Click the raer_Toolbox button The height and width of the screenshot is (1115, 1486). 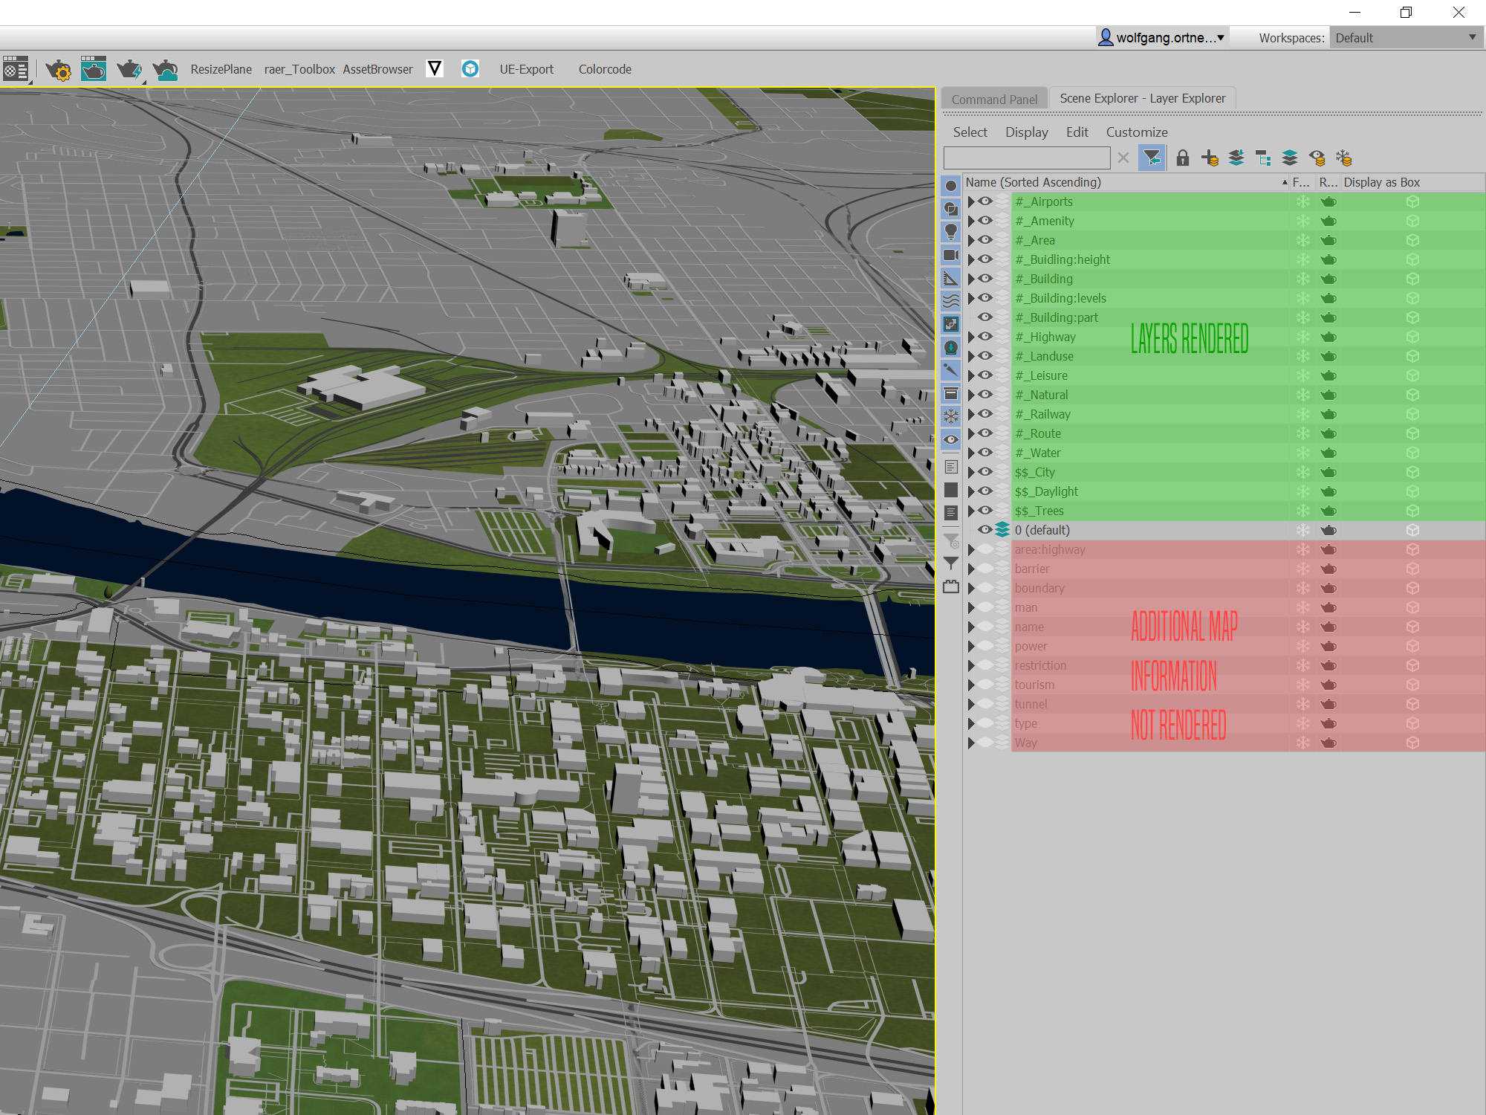[299, 69]
